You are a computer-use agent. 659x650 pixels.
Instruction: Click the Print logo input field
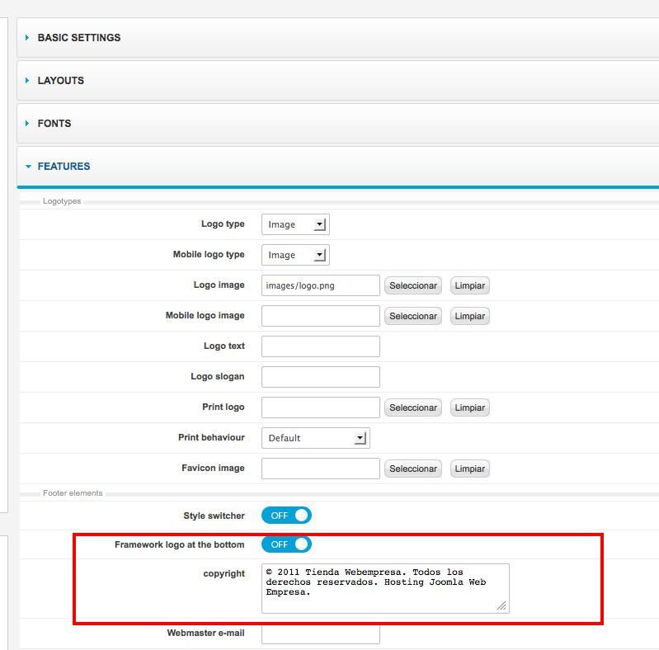click(321, 407)
